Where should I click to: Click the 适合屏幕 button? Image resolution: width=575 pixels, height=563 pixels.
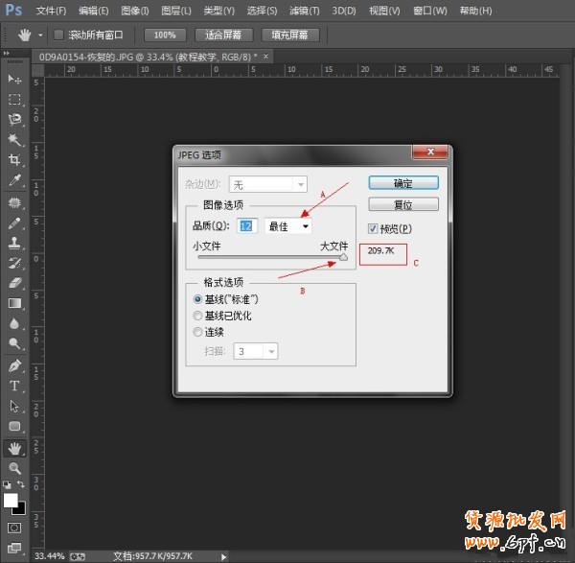click(225, 35)
